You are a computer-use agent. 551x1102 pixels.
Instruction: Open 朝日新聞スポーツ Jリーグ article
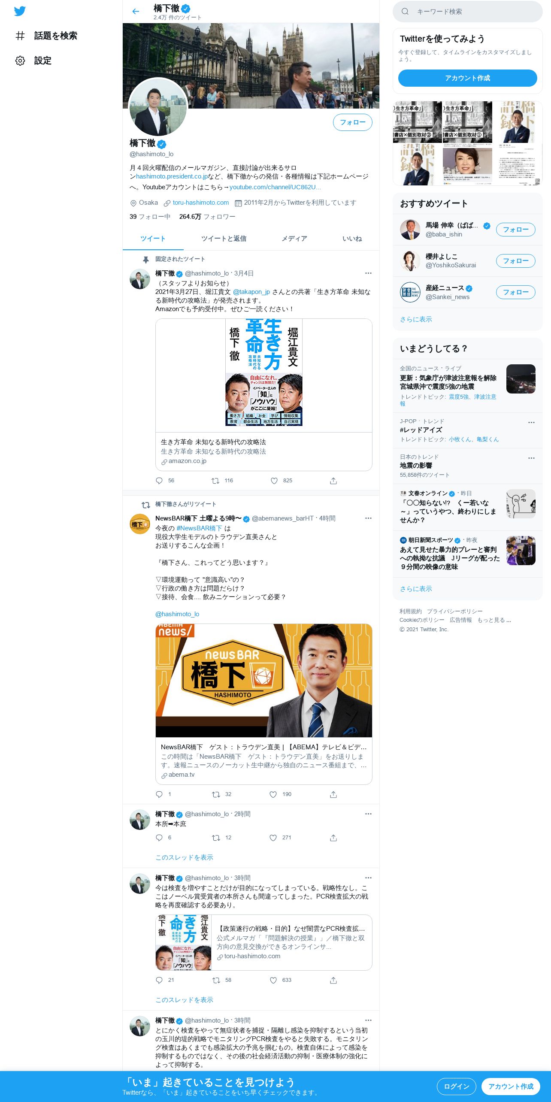pos(468,554)
